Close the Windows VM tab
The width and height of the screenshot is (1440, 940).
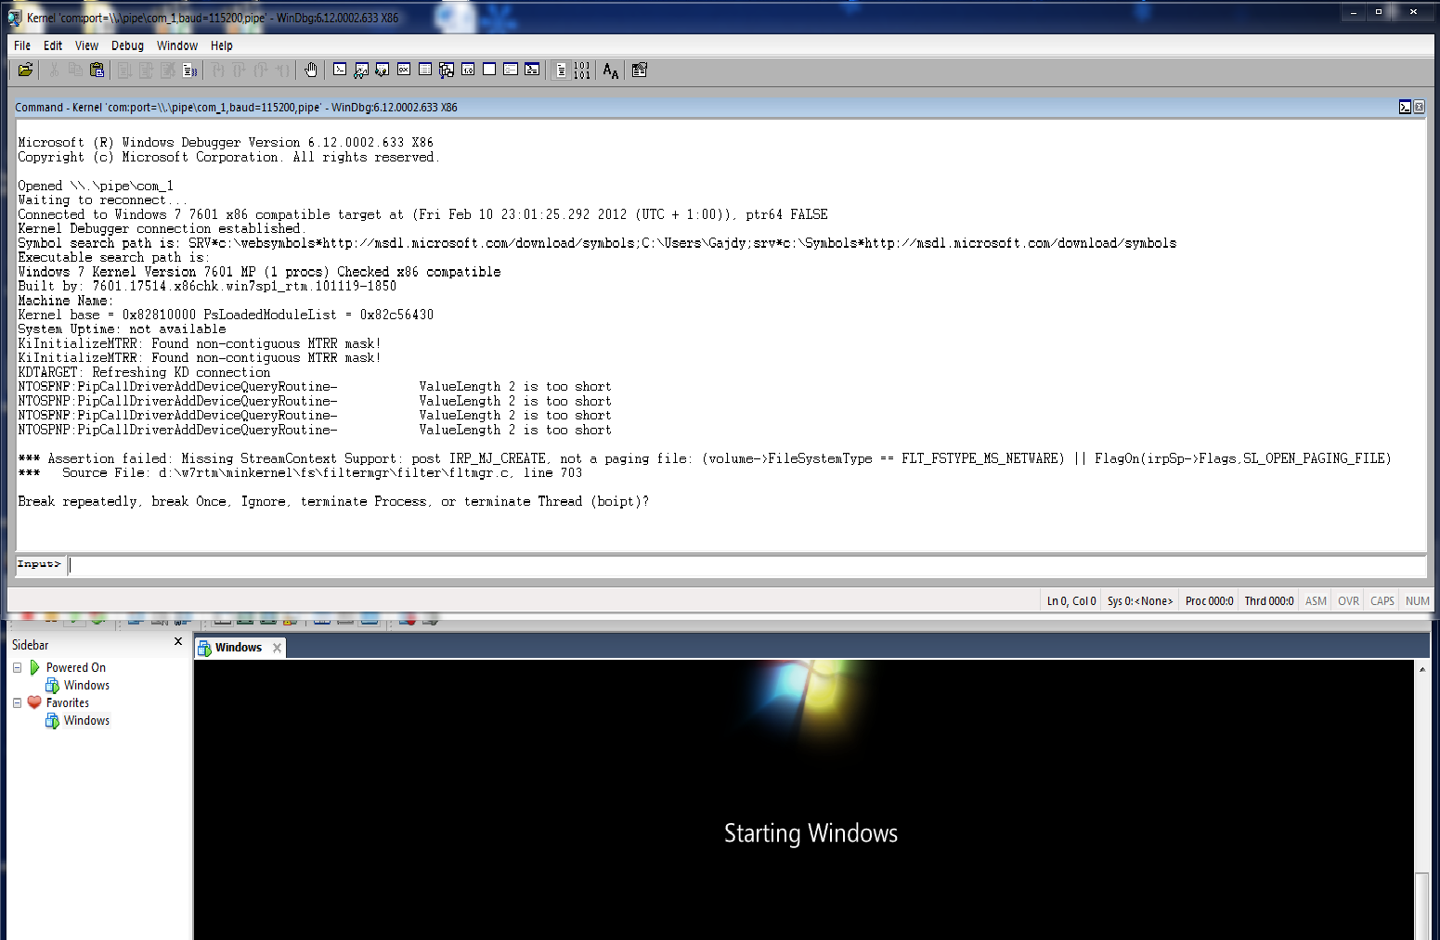[277, 648]
